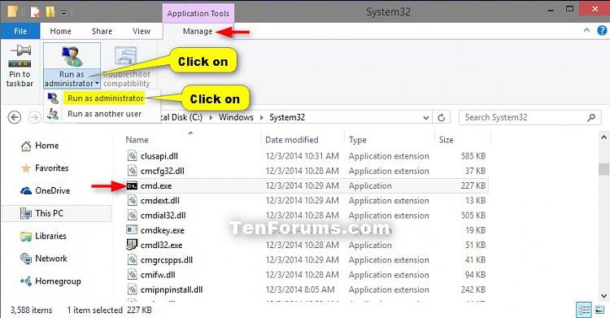Image resolution: width=610 pixels, height=318 pixels.
Task: Click the Home house icon in navigation pane
Action: pyautogui.click(x=26, y=146)
